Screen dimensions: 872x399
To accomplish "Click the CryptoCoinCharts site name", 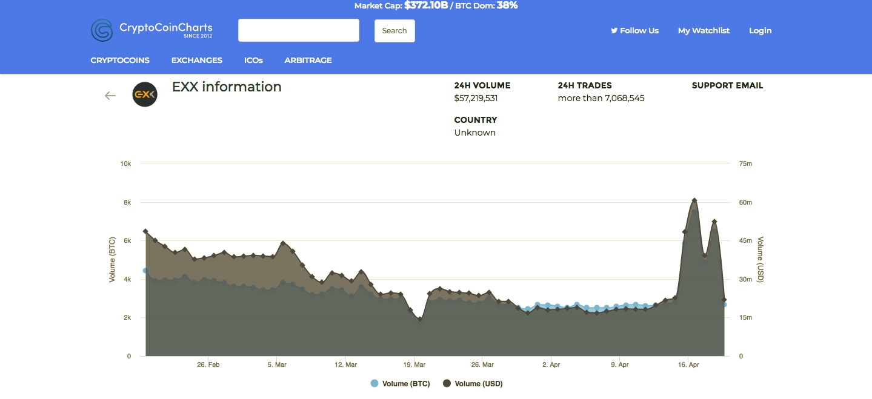I will (166, 27).
